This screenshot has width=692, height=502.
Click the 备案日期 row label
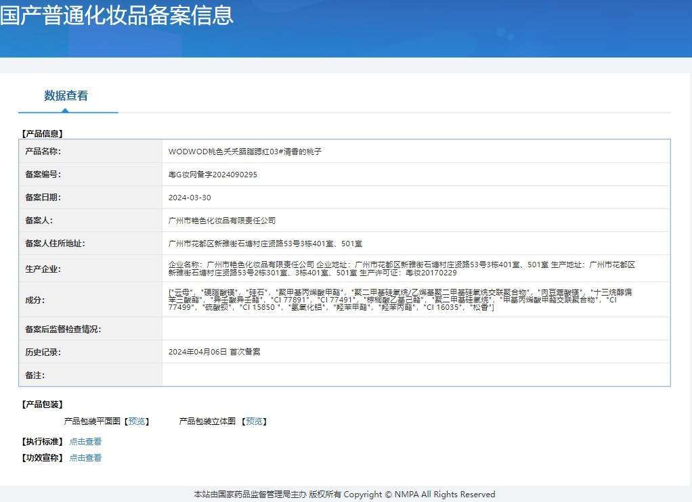pos(43,197)
